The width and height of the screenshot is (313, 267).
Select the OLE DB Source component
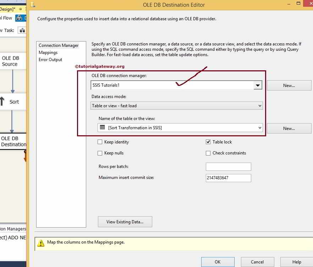12,61
